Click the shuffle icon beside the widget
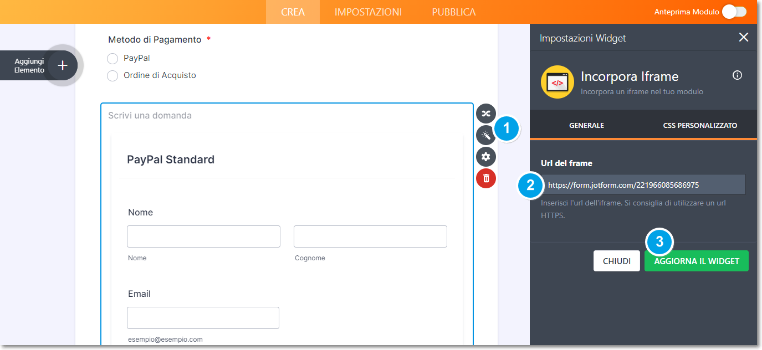Image resolution: width=762 pixels, height=350 pixels. (486, 114)
